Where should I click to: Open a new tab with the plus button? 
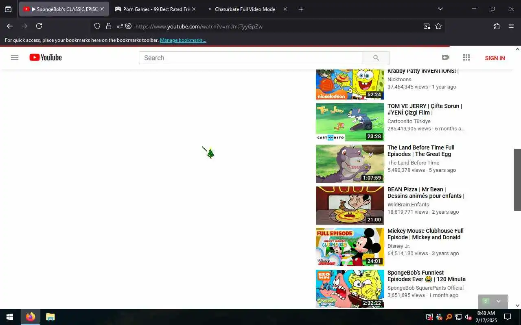[x=301, y=9]
